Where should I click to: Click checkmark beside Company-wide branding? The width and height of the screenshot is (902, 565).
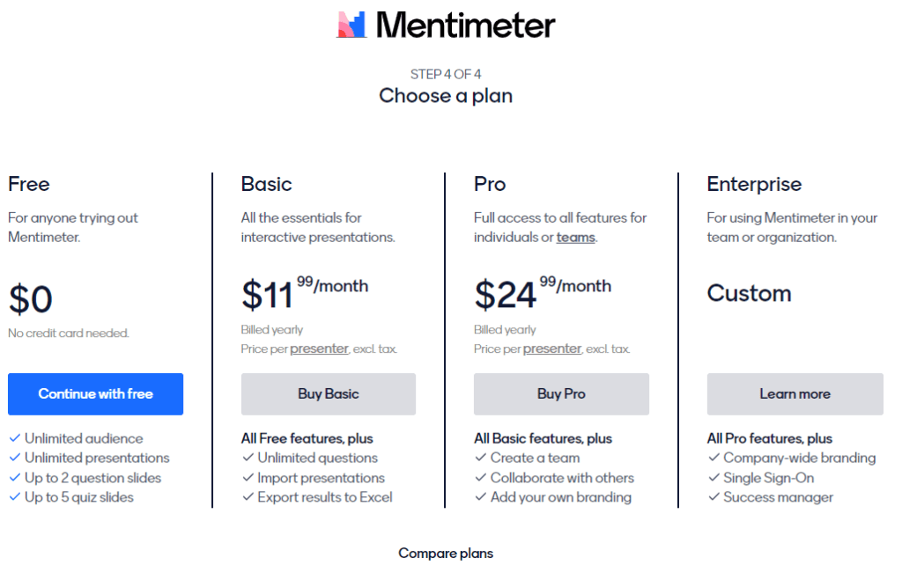point(713,458)
